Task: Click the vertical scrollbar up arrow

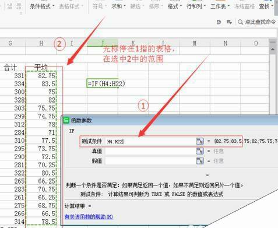Action: tap(273, 50)
